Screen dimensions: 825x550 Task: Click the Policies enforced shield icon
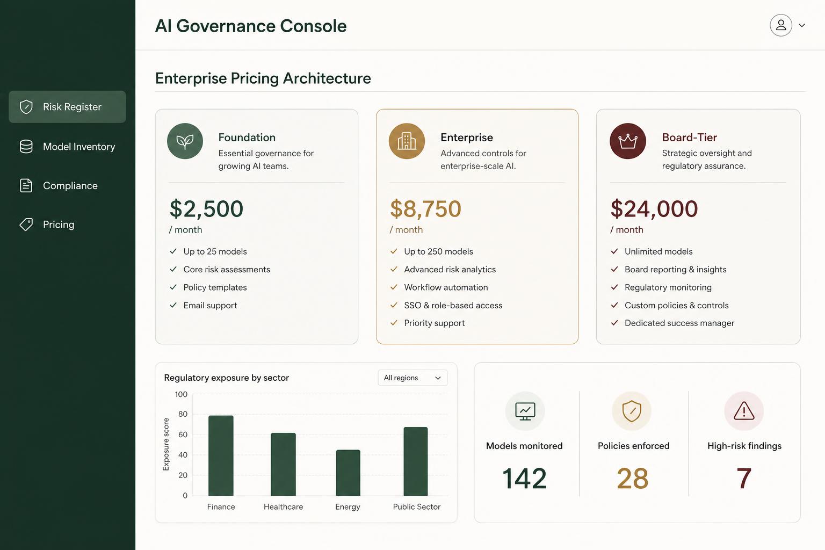[632, 411]
